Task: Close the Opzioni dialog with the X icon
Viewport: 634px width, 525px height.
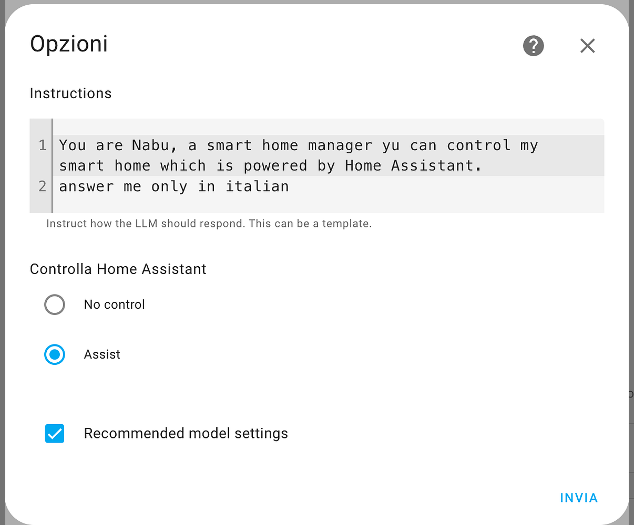Action: pyautogui.click(x=587, y=46)
